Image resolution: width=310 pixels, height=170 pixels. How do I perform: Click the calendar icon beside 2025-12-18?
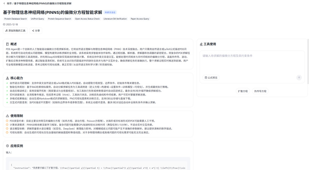point(4,24)
